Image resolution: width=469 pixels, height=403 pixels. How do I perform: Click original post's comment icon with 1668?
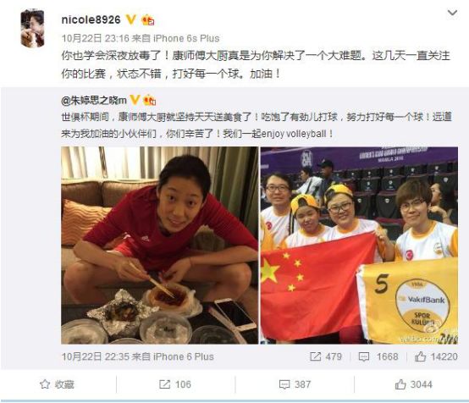378,356
